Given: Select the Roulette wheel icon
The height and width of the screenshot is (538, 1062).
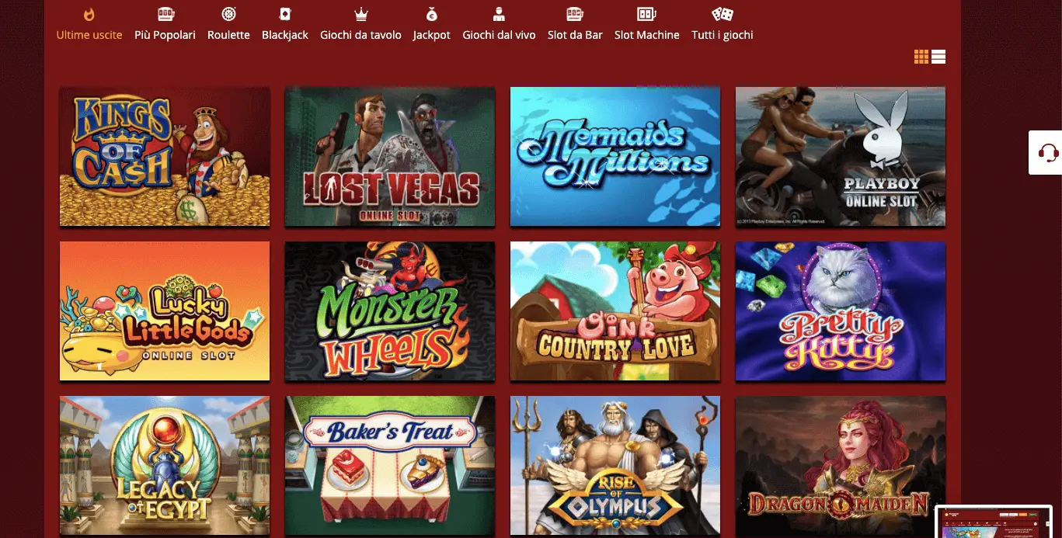Looking at the screenshot, I should (x=228, y=14).
